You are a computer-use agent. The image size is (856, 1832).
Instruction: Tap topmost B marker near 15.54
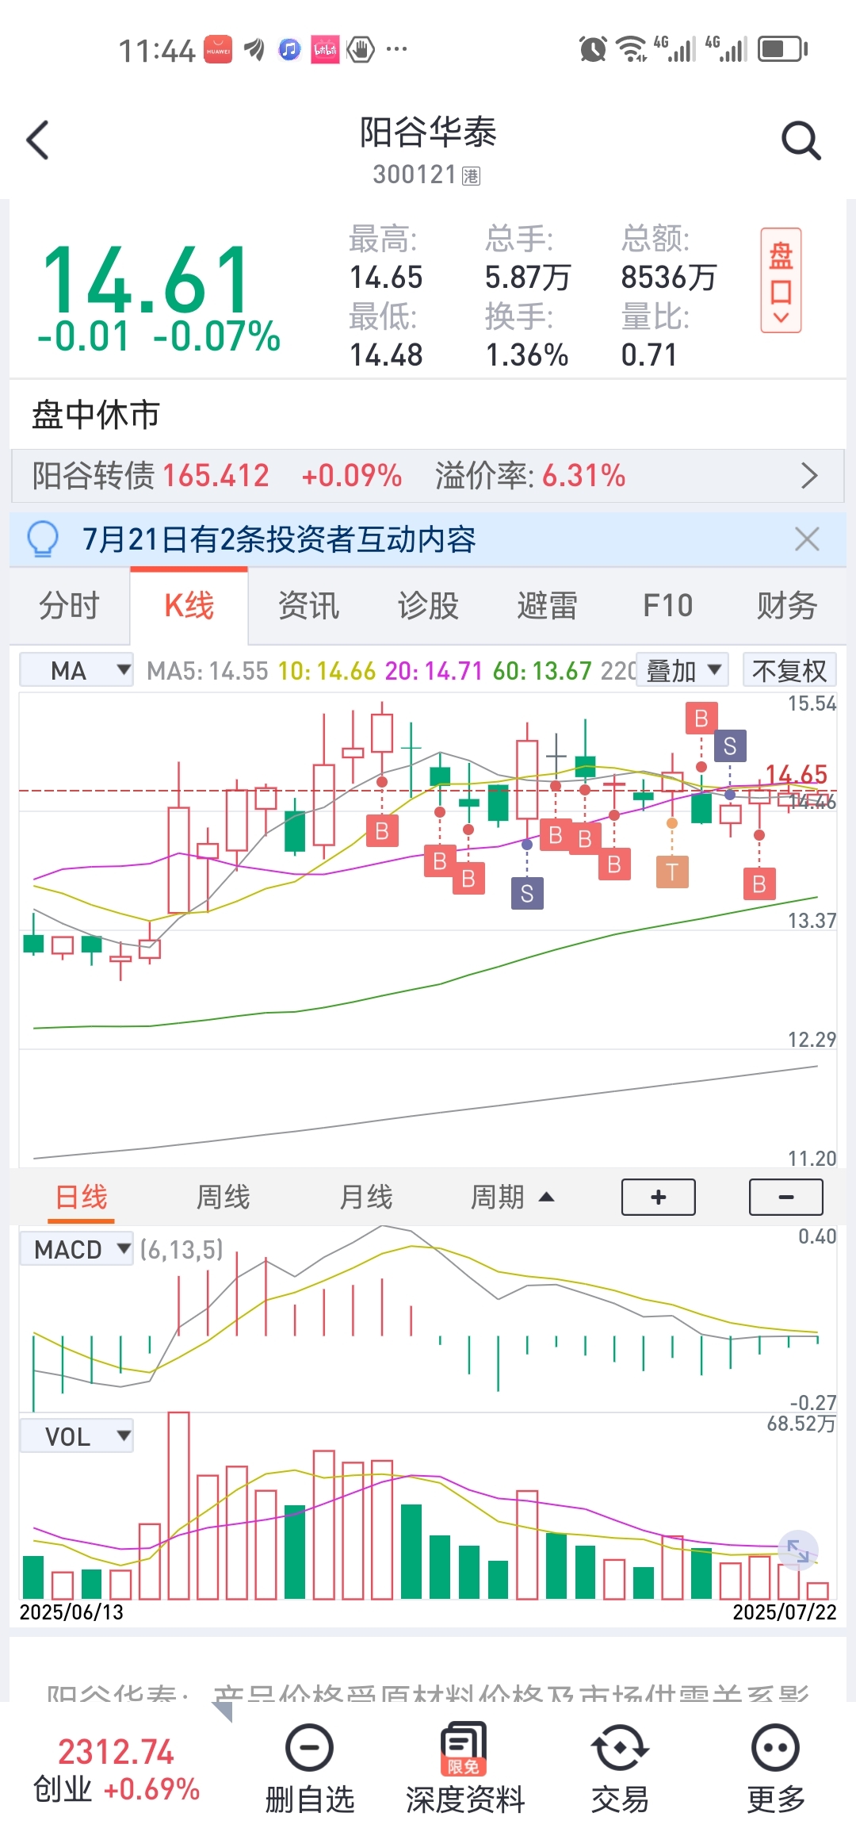coord(701,719)
